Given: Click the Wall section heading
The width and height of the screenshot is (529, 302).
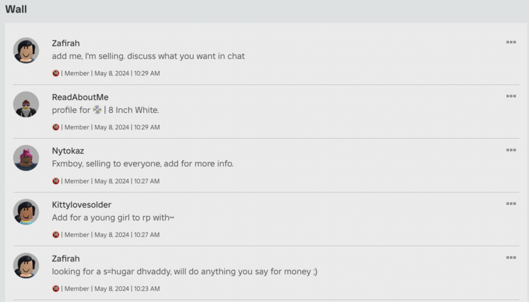Looking at the screenshot, I should [x=16, y=9].
